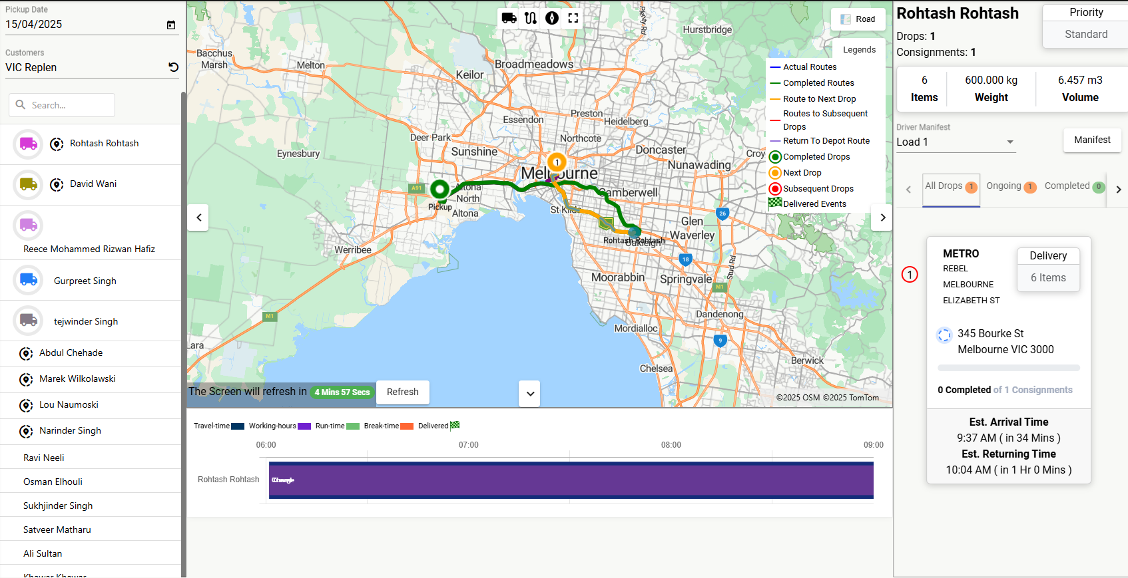Click the compass icon on map toolbar
Screen dimensions: 1128x578
[552, 18]
